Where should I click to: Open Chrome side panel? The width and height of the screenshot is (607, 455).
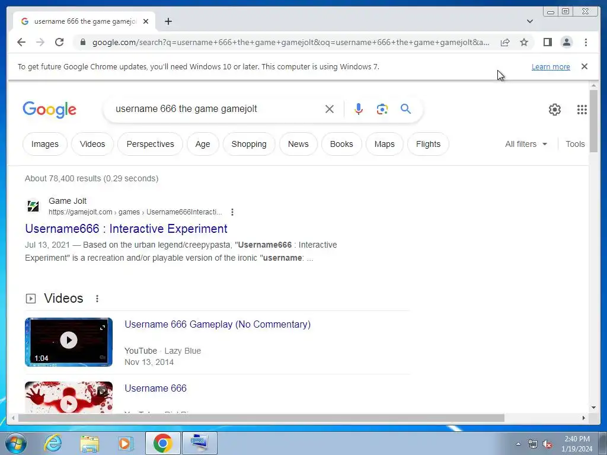point(547,42)
